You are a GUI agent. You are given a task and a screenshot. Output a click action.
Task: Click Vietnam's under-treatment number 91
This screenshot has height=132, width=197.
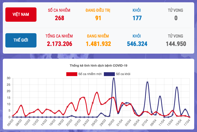98,18
